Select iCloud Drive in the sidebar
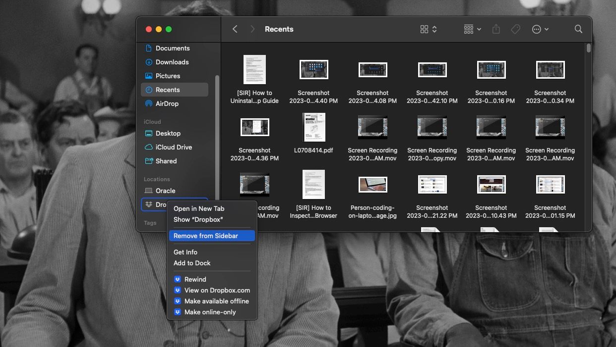The height and width of the screenshot is (347, 616). click(x=173, y=147)
